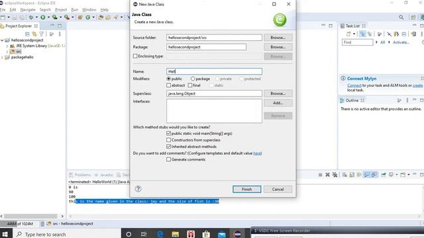This screenshot has height=238, width=424.
Task: Expand the src folder arrow
Action: point(7,52)
